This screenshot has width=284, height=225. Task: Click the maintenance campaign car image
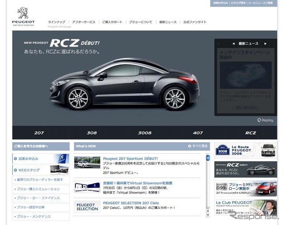246,75
